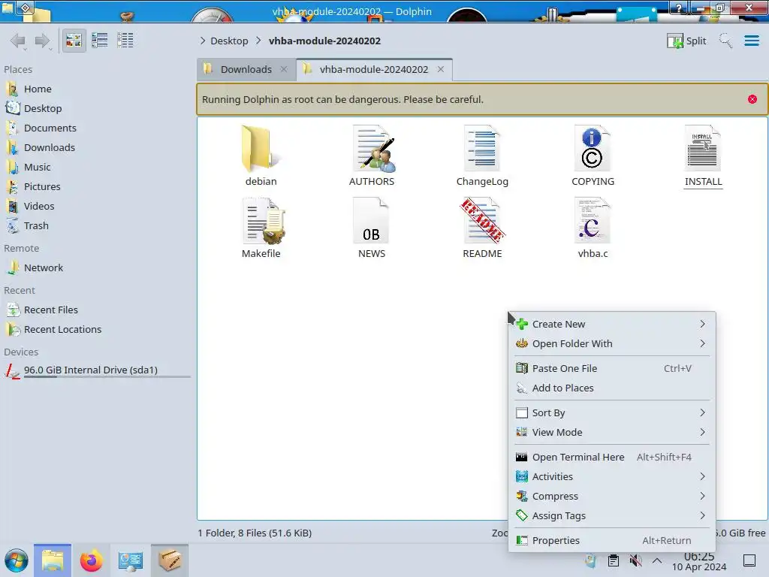Screen dimensions: 769x577
Task: Expand the arrow before Desktop breadcrumb
Action: pyautogui.click(x=203, y=41)
